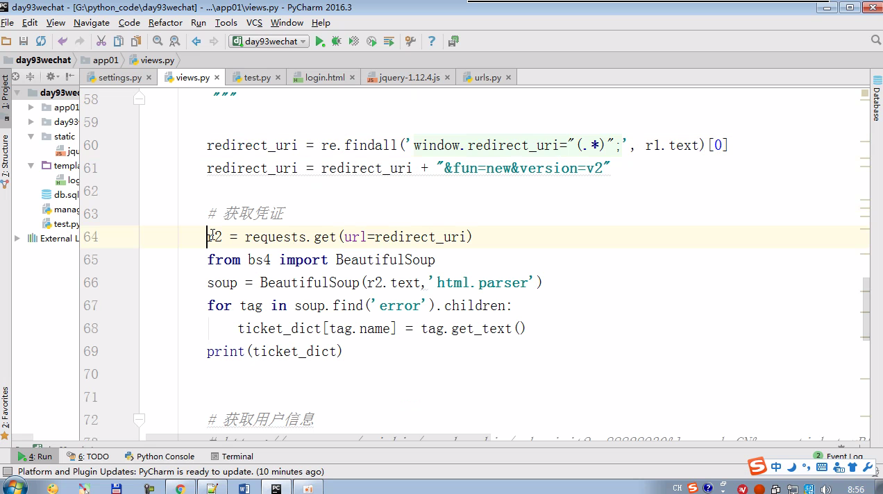Screen dimensions: 883x494
Task: Switch to the settings.py editor tab
Action: coord(119,77)
